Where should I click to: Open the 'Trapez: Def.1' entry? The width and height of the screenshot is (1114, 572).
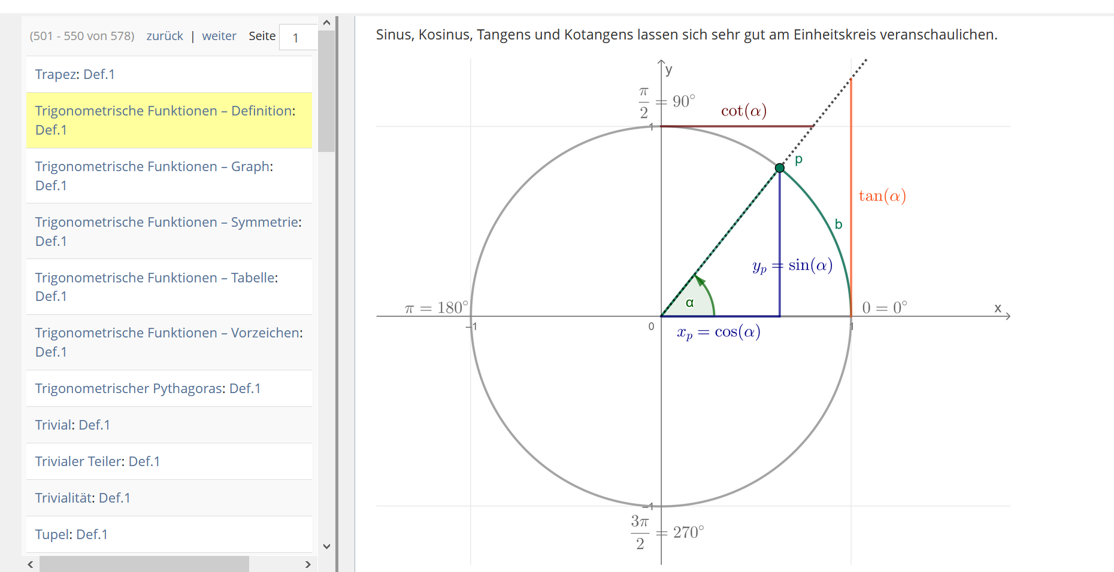75,74
